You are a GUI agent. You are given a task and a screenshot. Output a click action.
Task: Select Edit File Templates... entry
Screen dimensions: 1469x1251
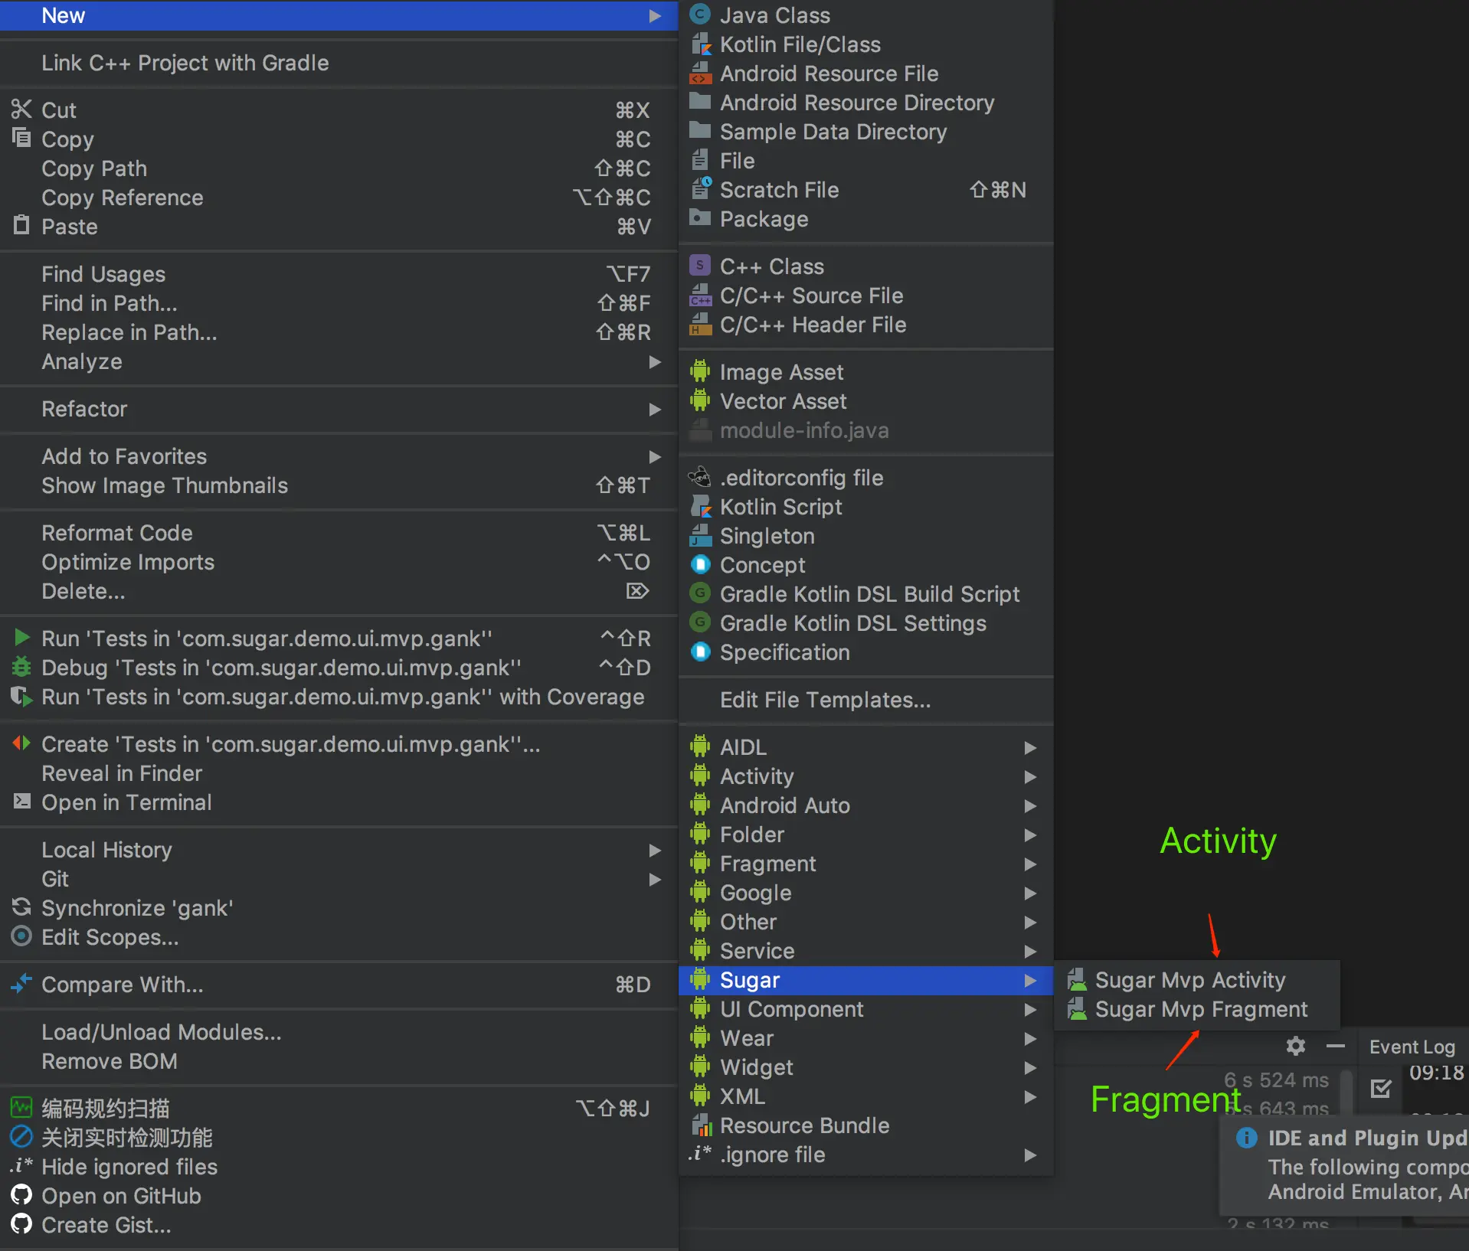point(866,700)
